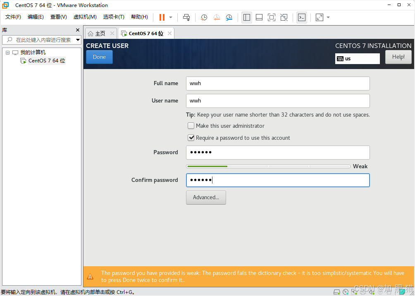This screenshot has width=415, height=296.
Task: Check Make this user administrator
Action: coord(191,126)
